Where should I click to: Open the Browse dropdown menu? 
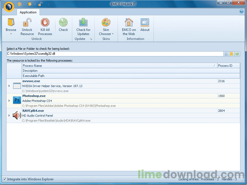(x=11, y=34)
